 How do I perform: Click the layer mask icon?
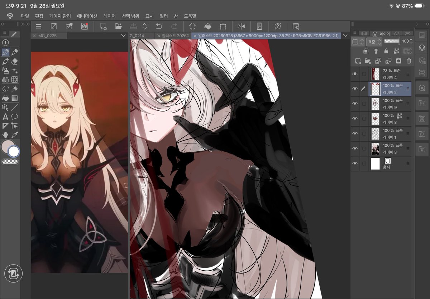[398, 61]
